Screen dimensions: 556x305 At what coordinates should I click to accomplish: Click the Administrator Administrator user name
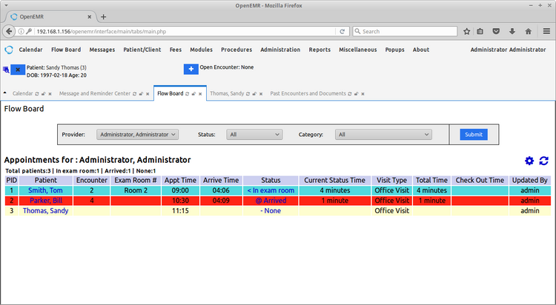click(x=508, y=50)
